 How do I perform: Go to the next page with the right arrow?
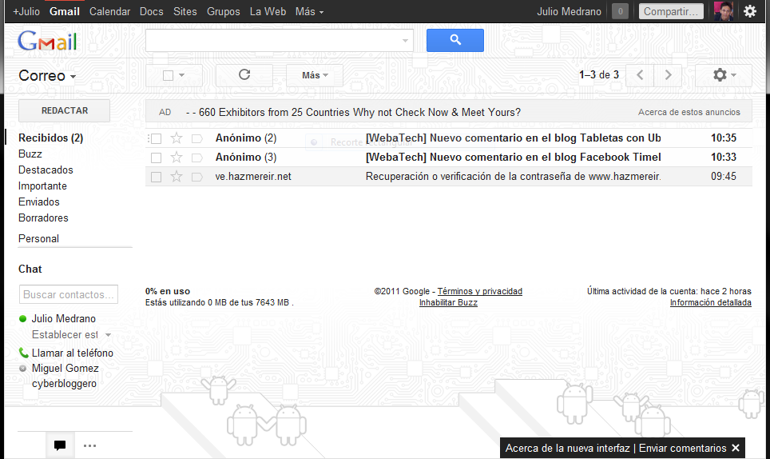pos(668,75)
